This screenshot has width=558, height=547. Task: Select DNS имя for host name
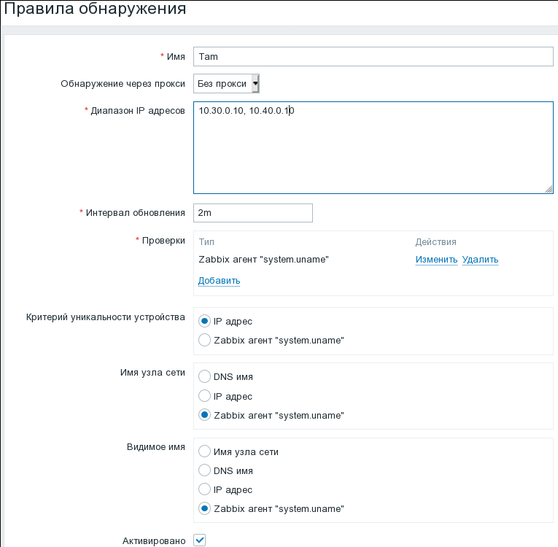pyautogui.click(x=205, y=377)
